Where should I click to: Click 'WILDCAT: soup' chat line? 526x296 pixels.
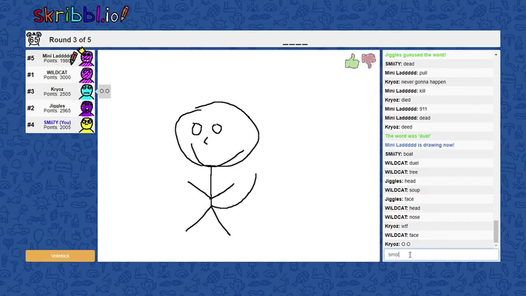pyautogui.click(x=402, y=190)
